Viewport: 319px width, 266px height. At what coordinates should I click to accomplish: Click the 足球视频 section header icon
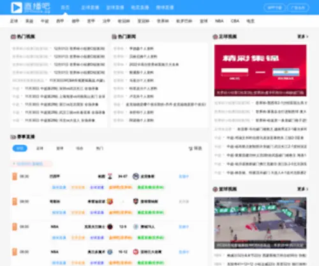[215, 36]
